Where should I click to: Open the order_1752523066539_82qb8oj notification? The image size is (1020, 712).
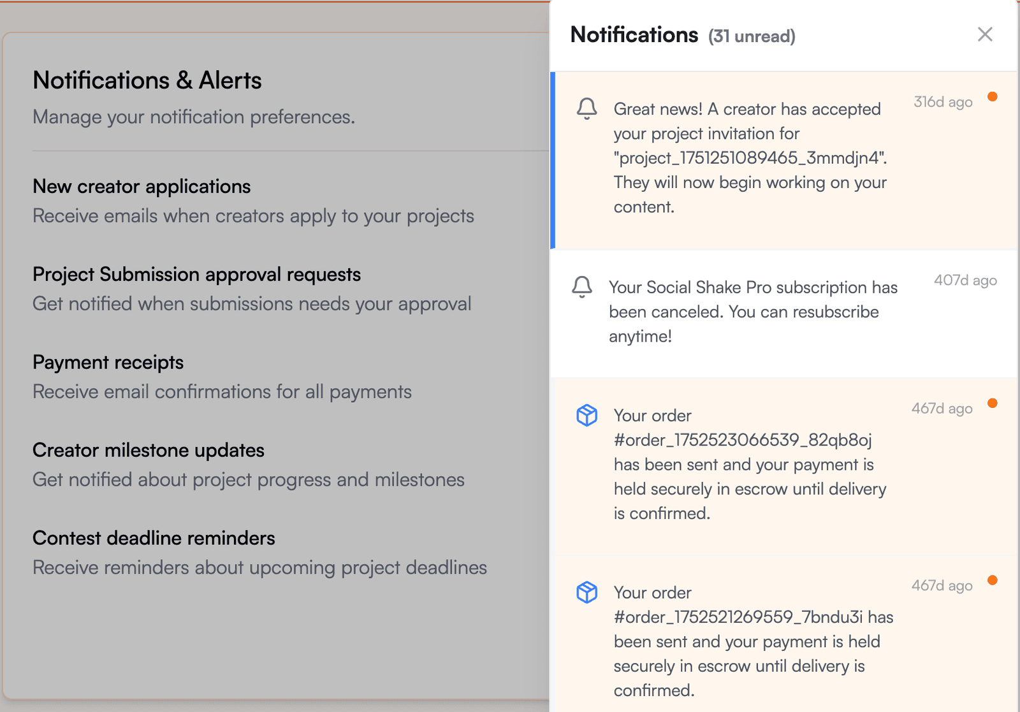tap(784, 467)
